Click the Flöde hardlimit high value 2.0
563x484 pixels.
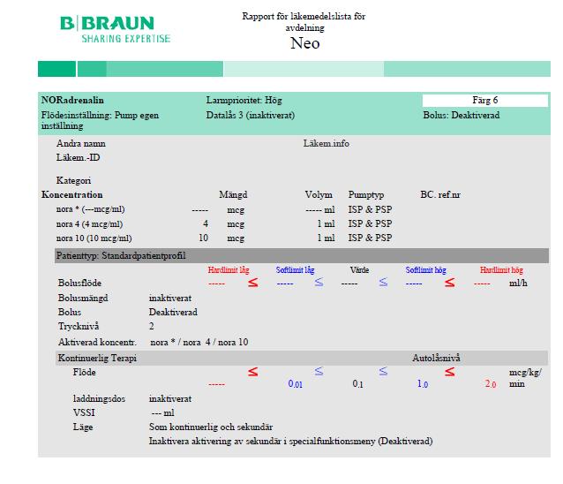point(491,384)
